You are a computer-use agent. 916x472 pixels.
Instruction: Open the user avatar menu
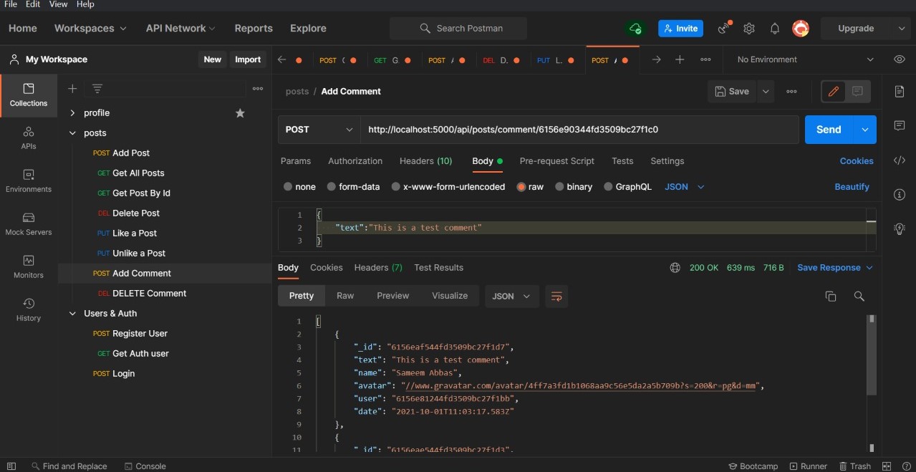(801, 29)
